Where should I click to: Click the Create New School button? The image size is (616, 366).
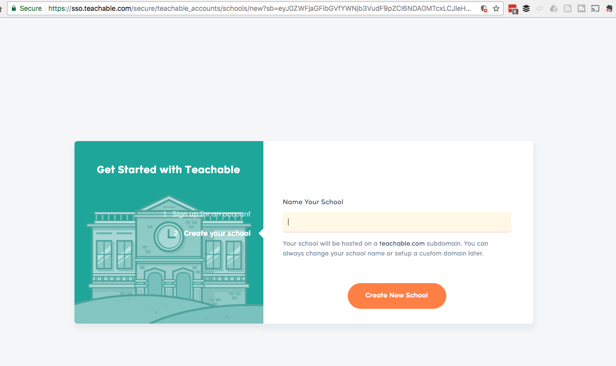click(397, 295)
